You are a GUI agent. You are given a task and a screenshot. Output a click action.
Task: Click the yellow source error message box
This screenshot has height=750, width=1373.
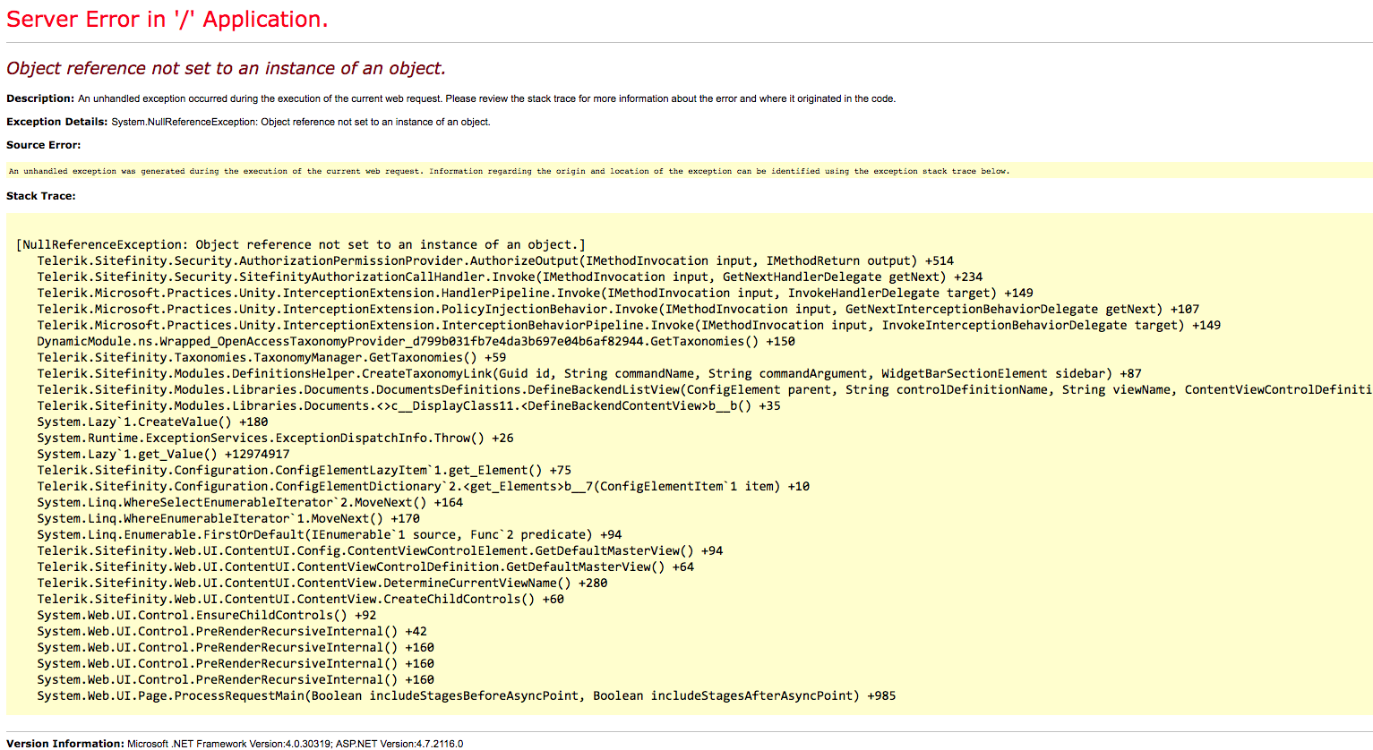coord(509,171)
